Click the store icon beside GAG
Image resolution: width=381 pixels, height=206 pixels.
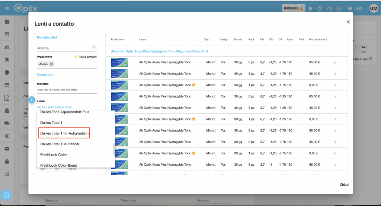pos(350,9)
